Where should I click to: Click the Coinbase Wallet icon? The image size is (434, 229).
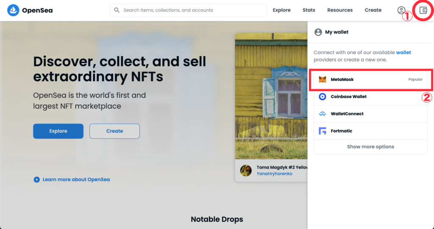pyautogui.click(x=323, y=97)
